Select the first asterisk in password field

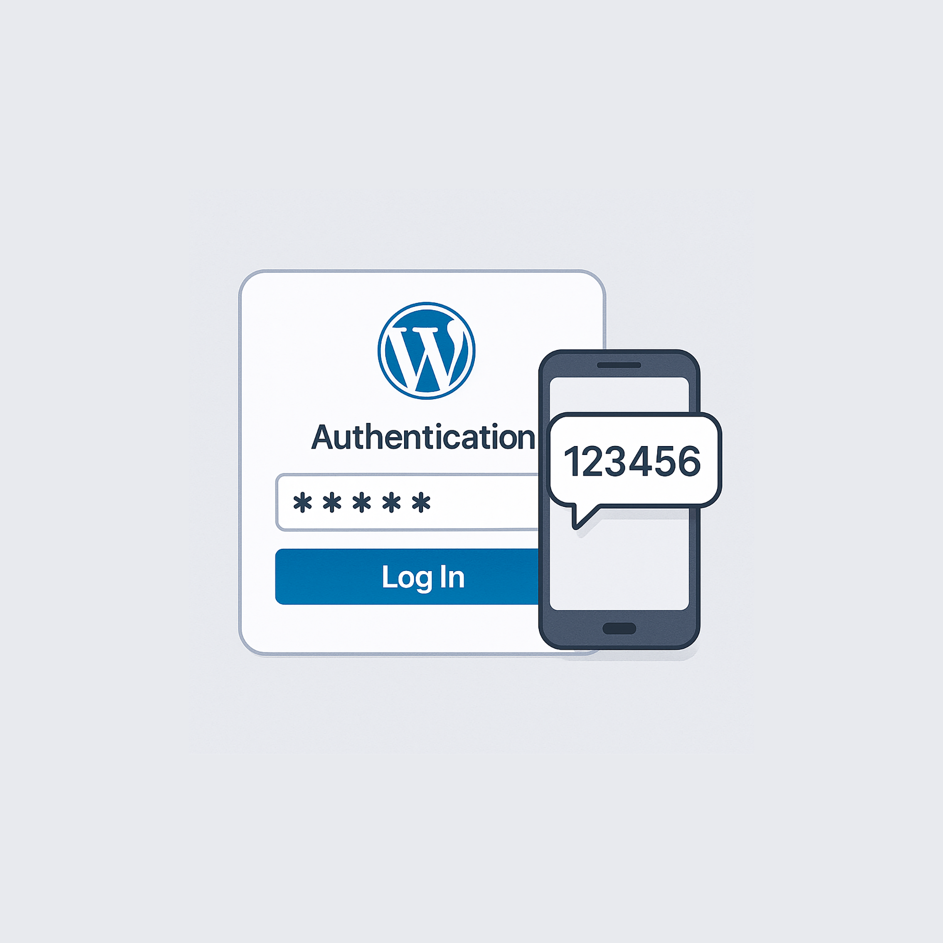click(x=303, y=502)
